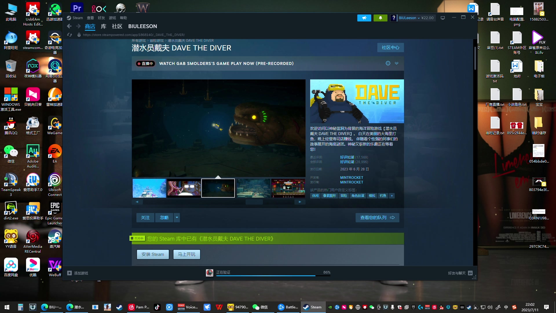
Task: Select the 钓鱼 tag
Action: coord(383,196)
